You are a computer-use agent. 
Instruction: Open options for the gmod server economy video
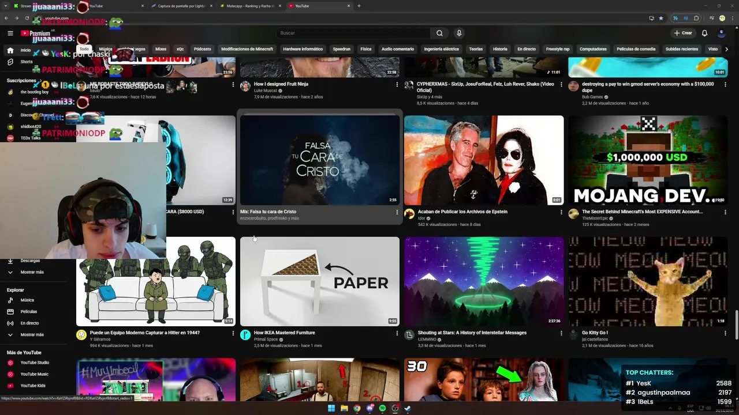(725, 85)
